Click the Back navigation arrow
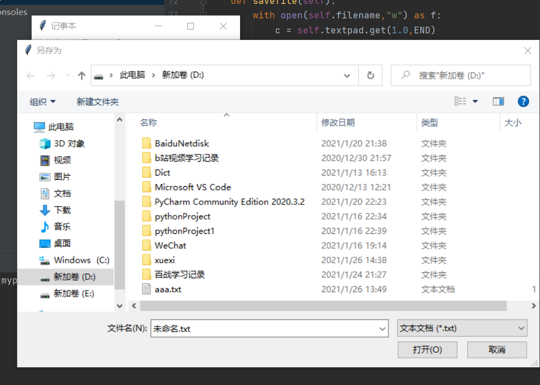The width and height of the screenshot is (540, 385). (x=31, y=76)
